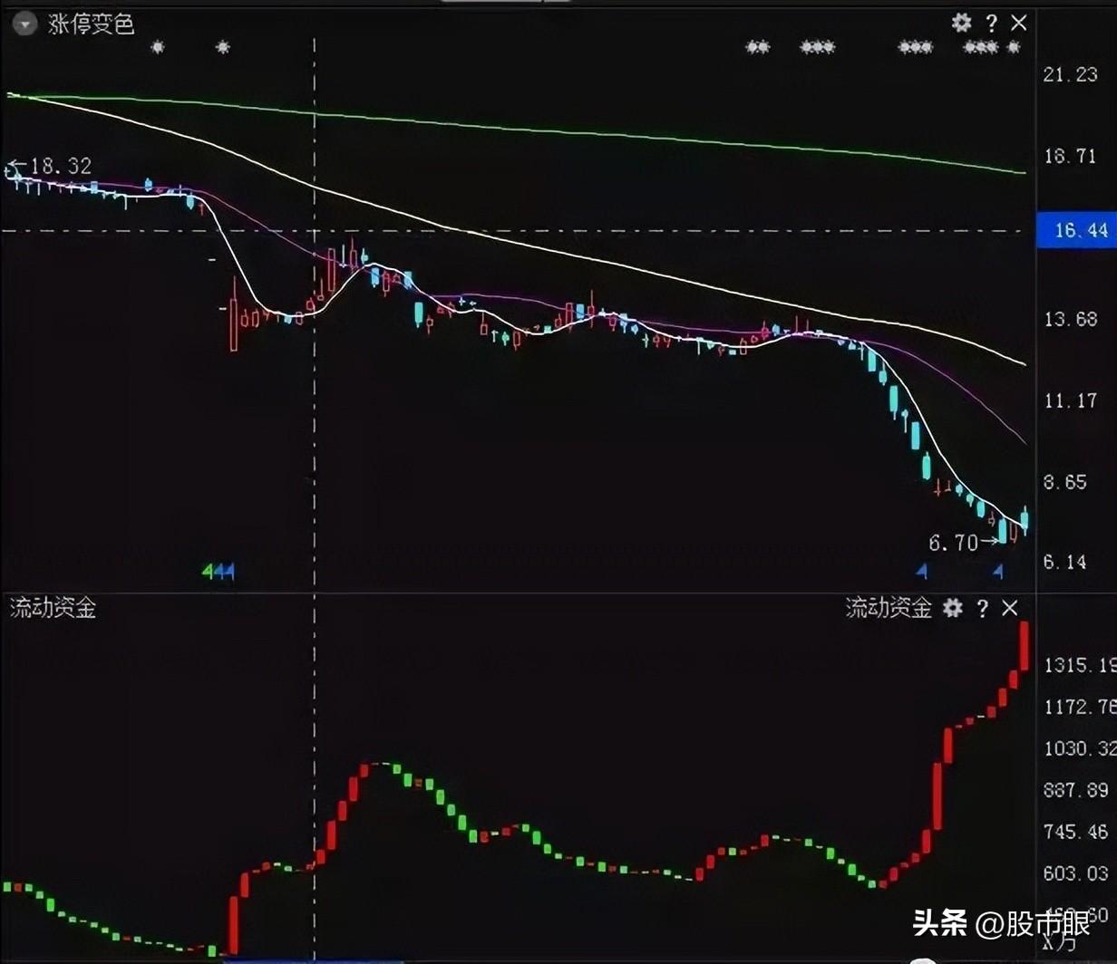Open settings gear for 涨停变色 indicator
Image resolution: width=1117 pixels, height=964 pixels.
tap(961, 24)
